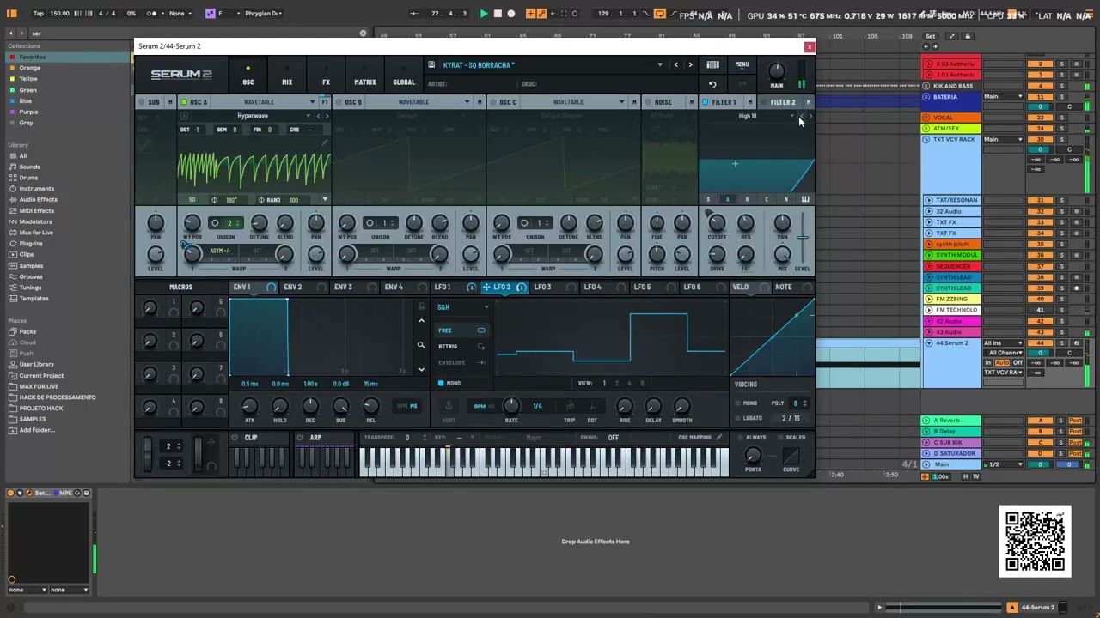Enable LFO TRIP triplet icon
The image size is (1100, 618).
pyautogui.click(x=570, y=406)
